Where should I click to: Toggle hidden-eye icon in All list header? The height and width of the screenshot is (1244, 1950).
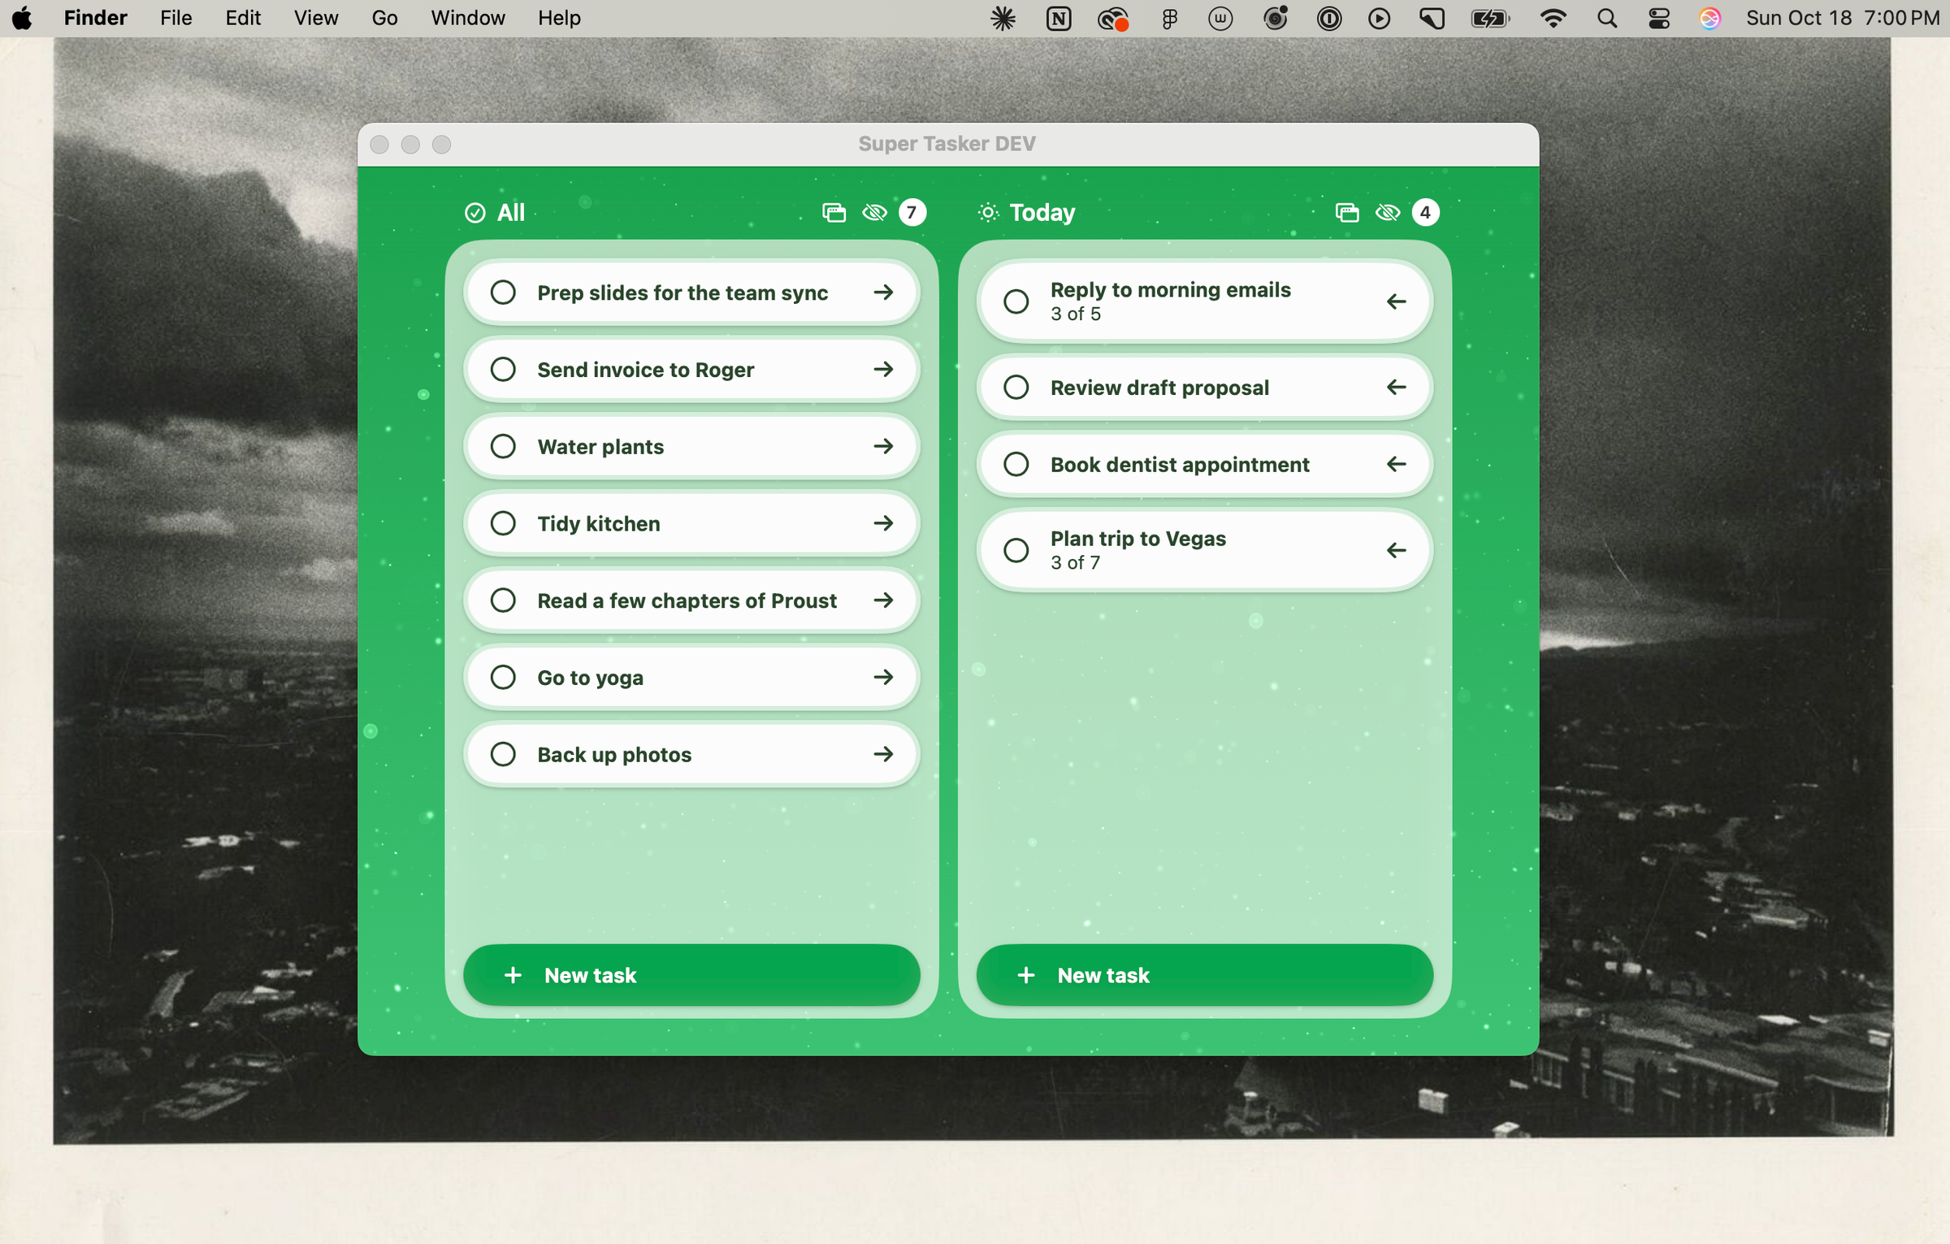[874, 213]
